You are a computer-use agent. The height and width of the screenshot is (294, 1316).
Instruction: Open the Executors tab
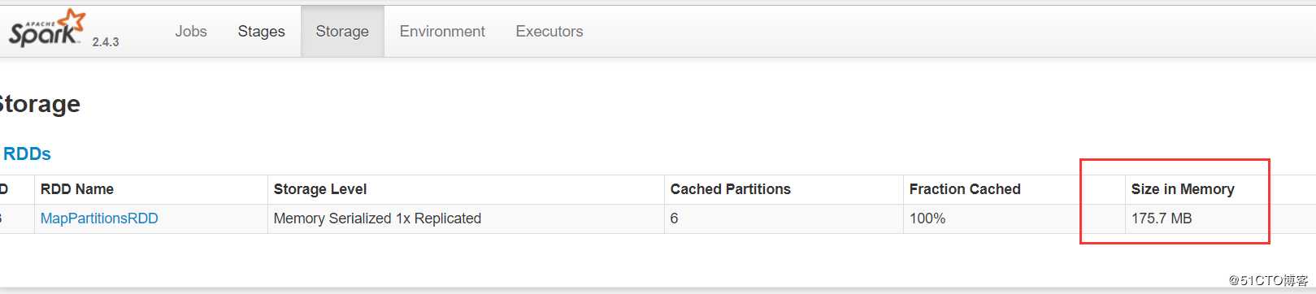coord(549,32)
